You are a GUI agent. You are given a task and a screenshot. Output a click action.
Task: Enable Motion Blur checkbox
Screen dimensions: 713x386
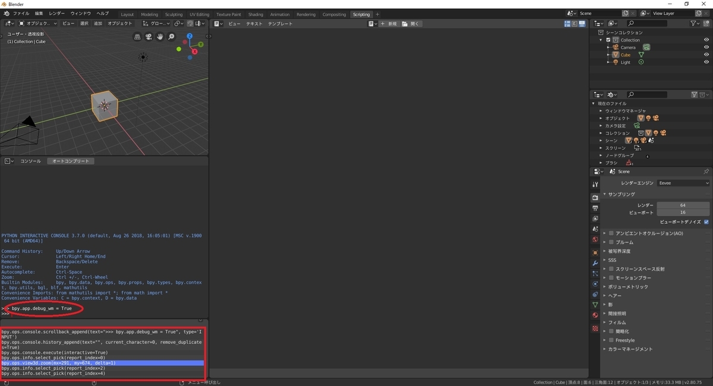coord(611,278)
